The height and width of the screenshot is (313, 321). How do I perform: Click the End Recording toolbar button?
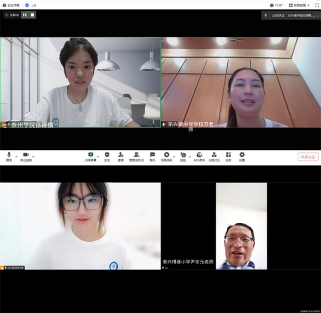click(x=166, y=155)
